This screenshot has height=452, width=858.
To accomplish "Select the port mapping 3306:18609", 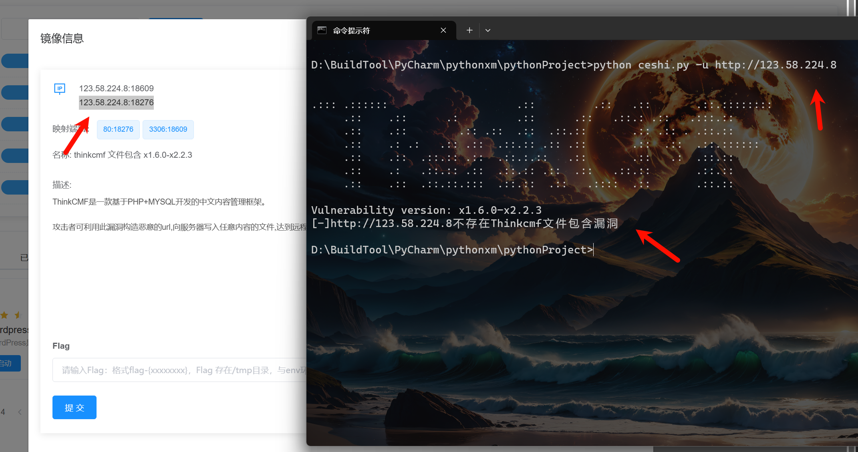I will 168,129.
